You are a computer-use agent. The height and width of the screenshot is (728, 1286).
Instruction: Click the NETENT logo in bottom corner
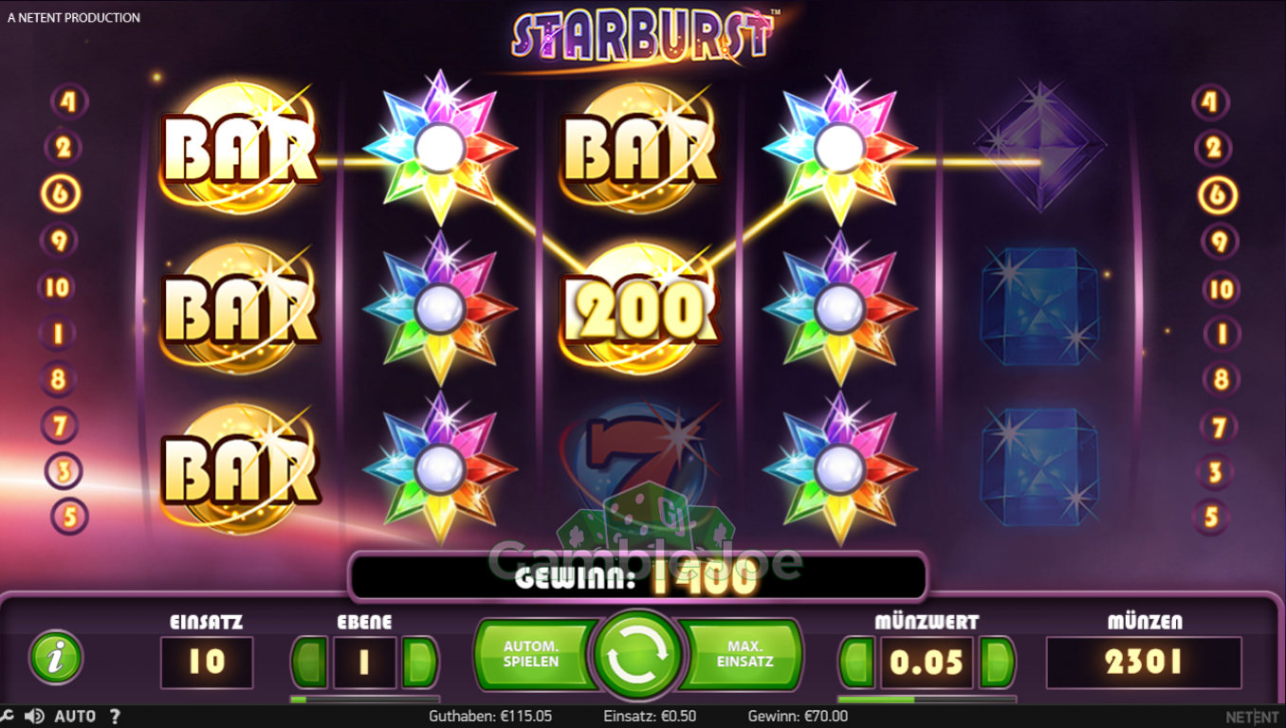coord(1252,717)
